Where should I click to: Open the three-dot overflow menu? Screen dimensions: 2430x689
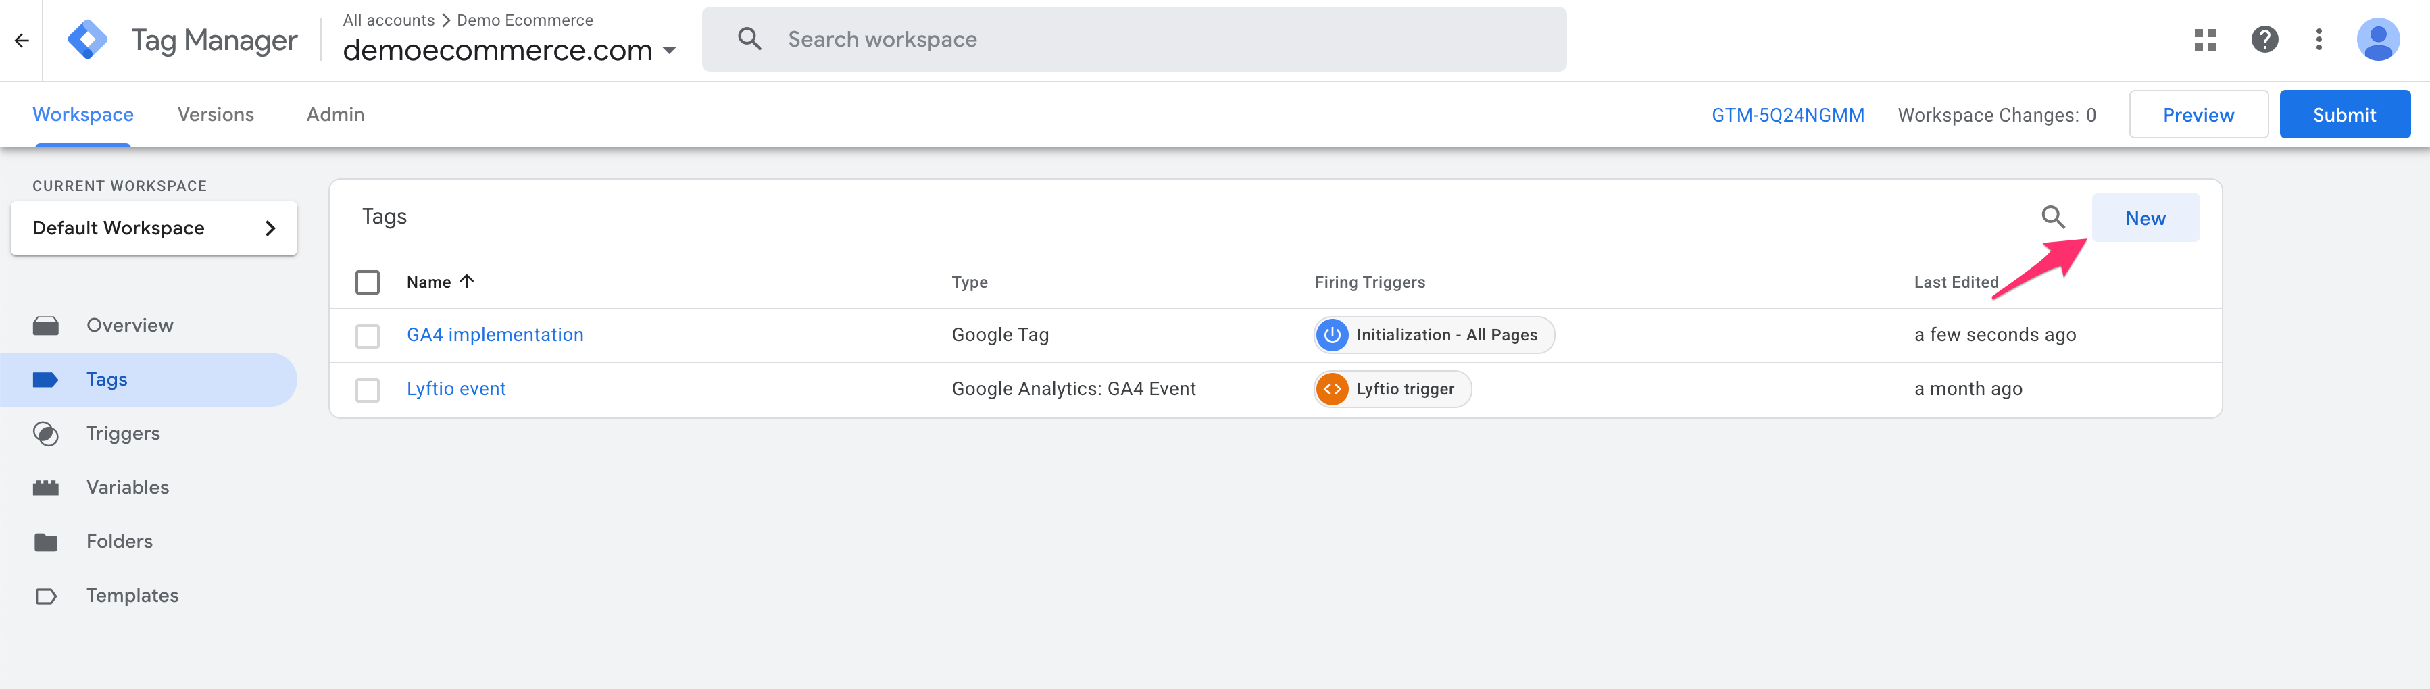point(2320,39)
